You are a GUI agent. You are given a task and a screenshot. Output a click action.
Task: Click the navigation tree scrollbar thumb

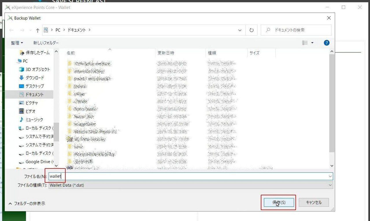(56, 132)
